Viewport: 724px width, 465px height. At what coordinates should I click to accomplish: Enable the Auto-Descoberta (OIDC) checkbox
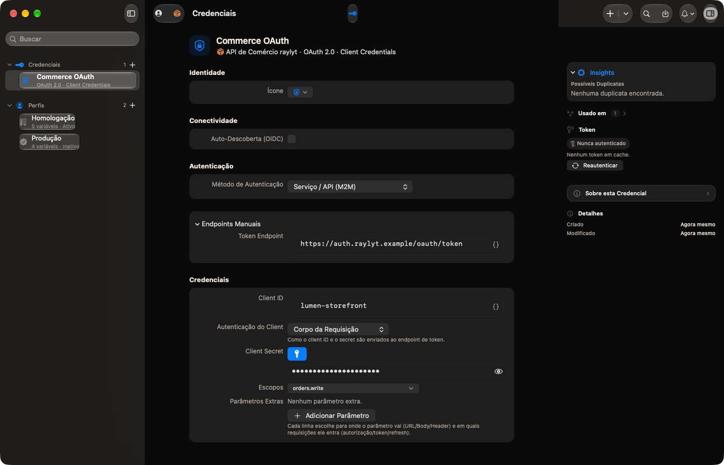coord(292,139)
